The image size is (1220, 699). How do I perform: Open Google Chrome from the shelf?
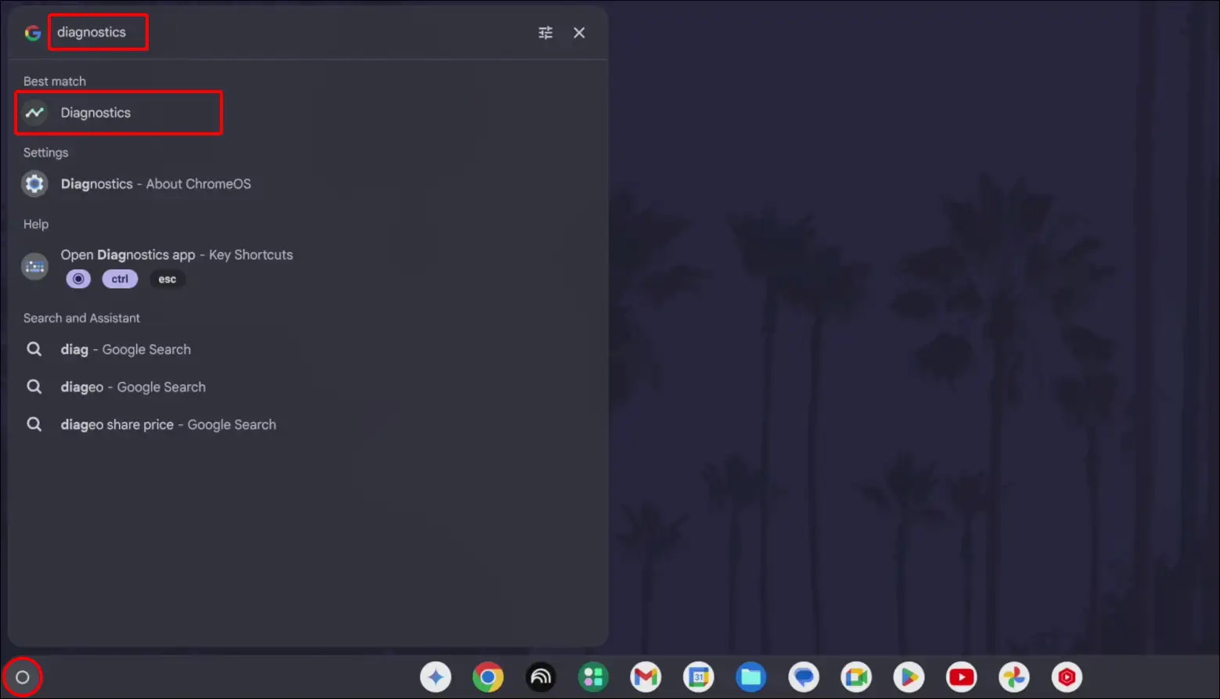(488, 676)
